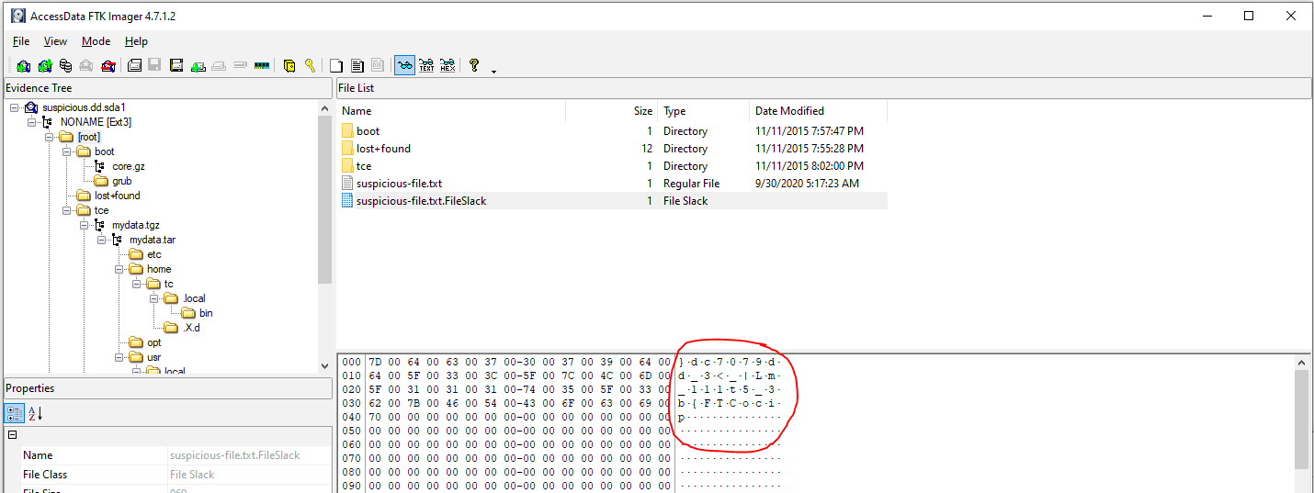
Task: Collapse the boot folder tree node
Action: click(67, 151)
